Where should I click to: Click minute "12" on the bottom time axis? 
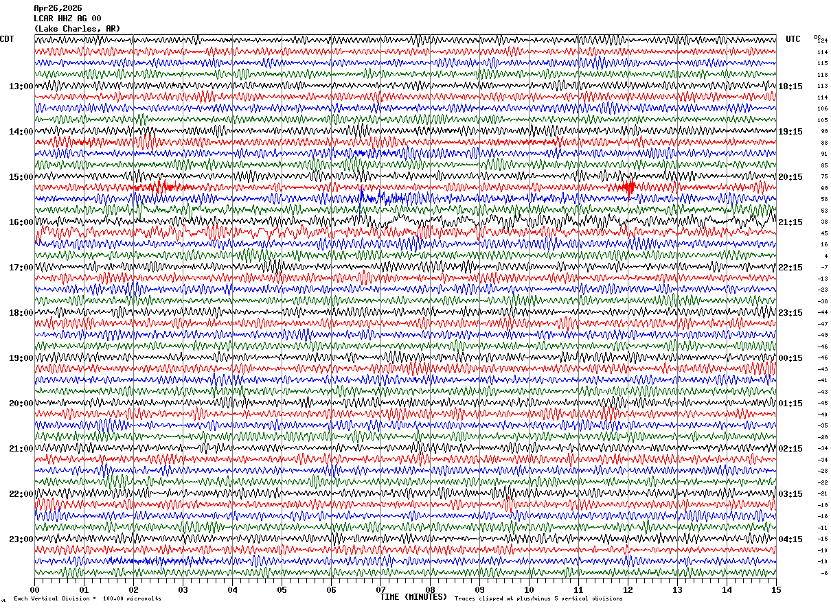coord(628,589)
